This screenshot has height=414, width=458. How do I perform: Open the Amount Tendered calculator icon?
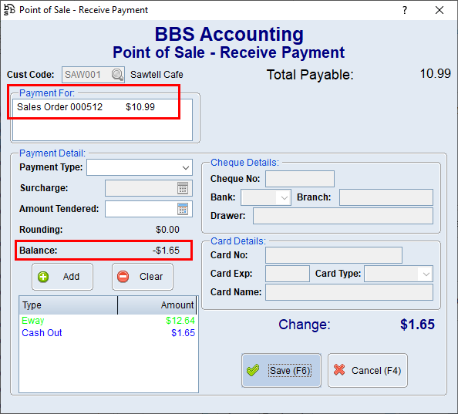183,209
